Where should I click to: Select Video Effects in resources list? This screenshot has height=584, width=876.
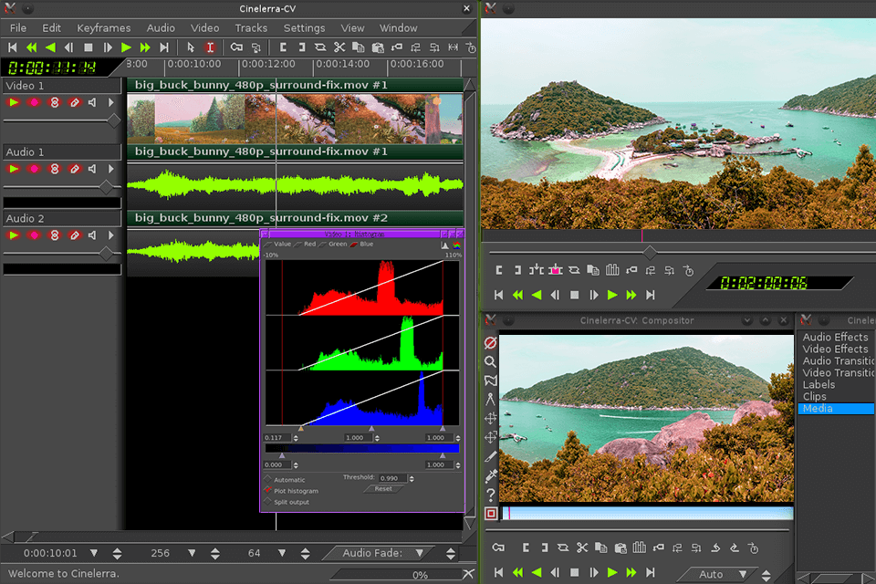tap(835, 349)
